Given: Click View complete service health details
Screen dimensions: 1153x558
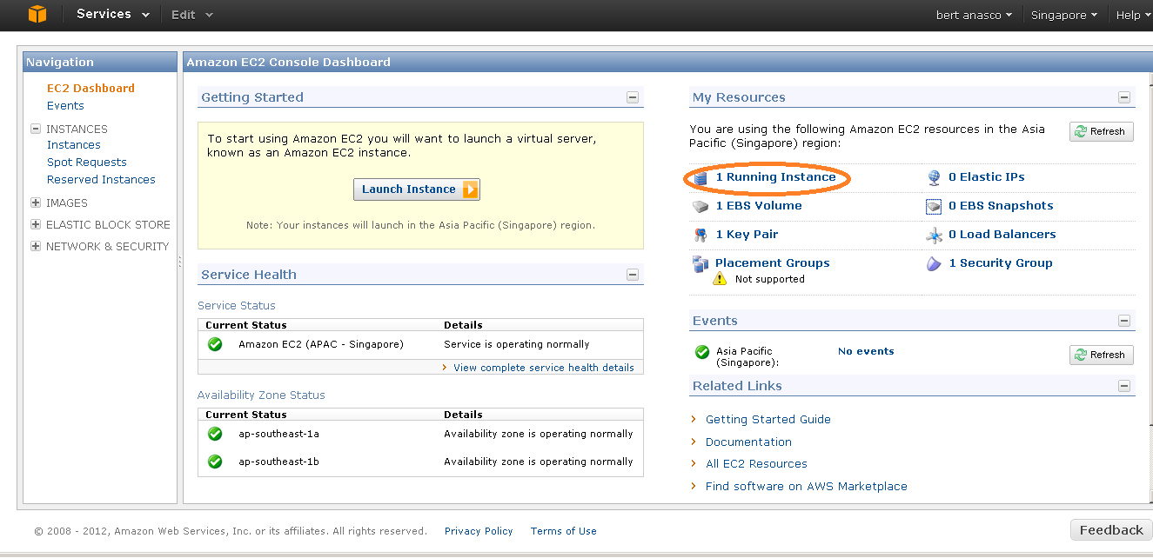Looking at the screenshot, I should point(544,368).
